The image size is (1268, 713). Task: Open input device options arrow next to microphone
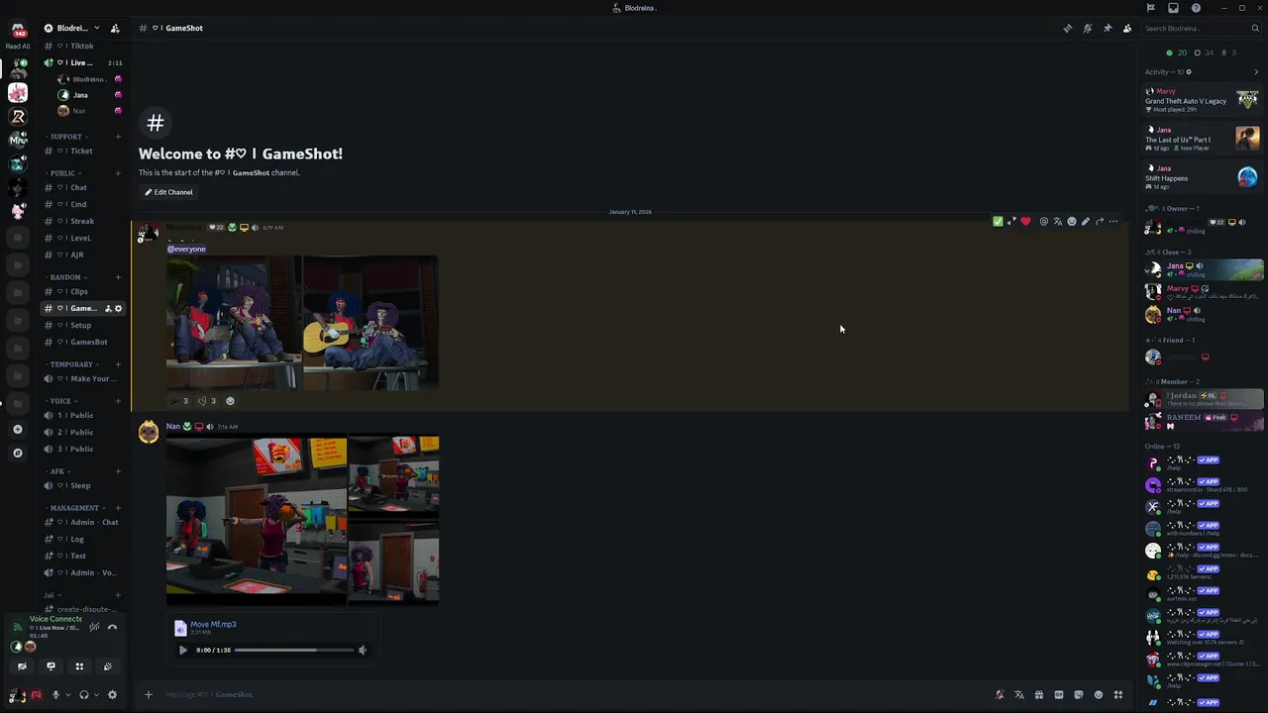(x=67, y=695)
